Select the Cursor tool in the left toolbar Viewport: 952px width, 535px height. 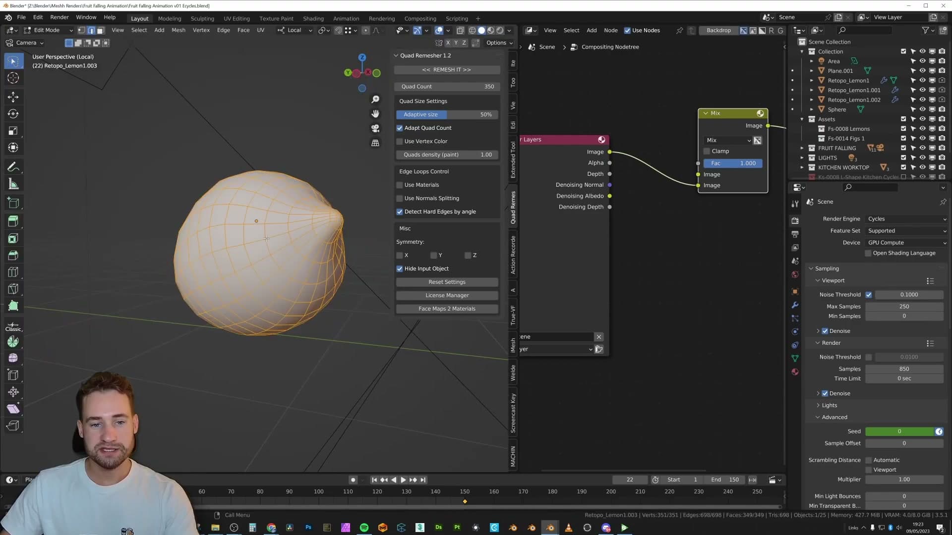point(13,78)
